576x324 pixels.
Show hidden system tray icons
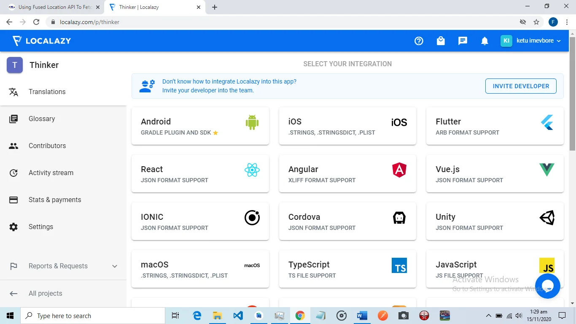click(x=489, y=316)
